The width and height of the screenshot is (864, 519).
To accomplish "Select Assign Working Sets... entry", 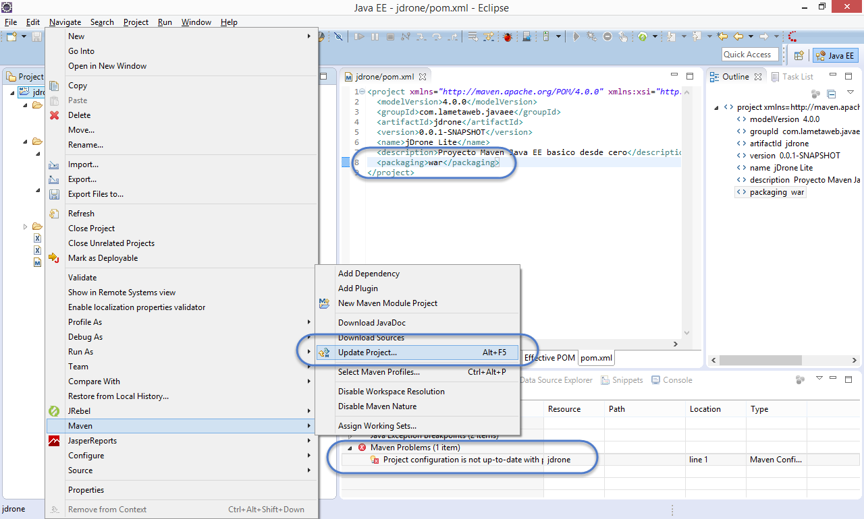I will [x=418, y=426].
